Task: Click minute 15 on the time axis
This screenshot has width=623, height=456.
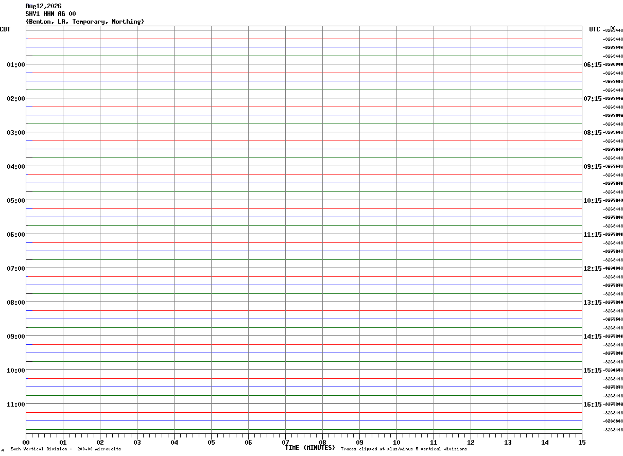Action: (582, 442)
